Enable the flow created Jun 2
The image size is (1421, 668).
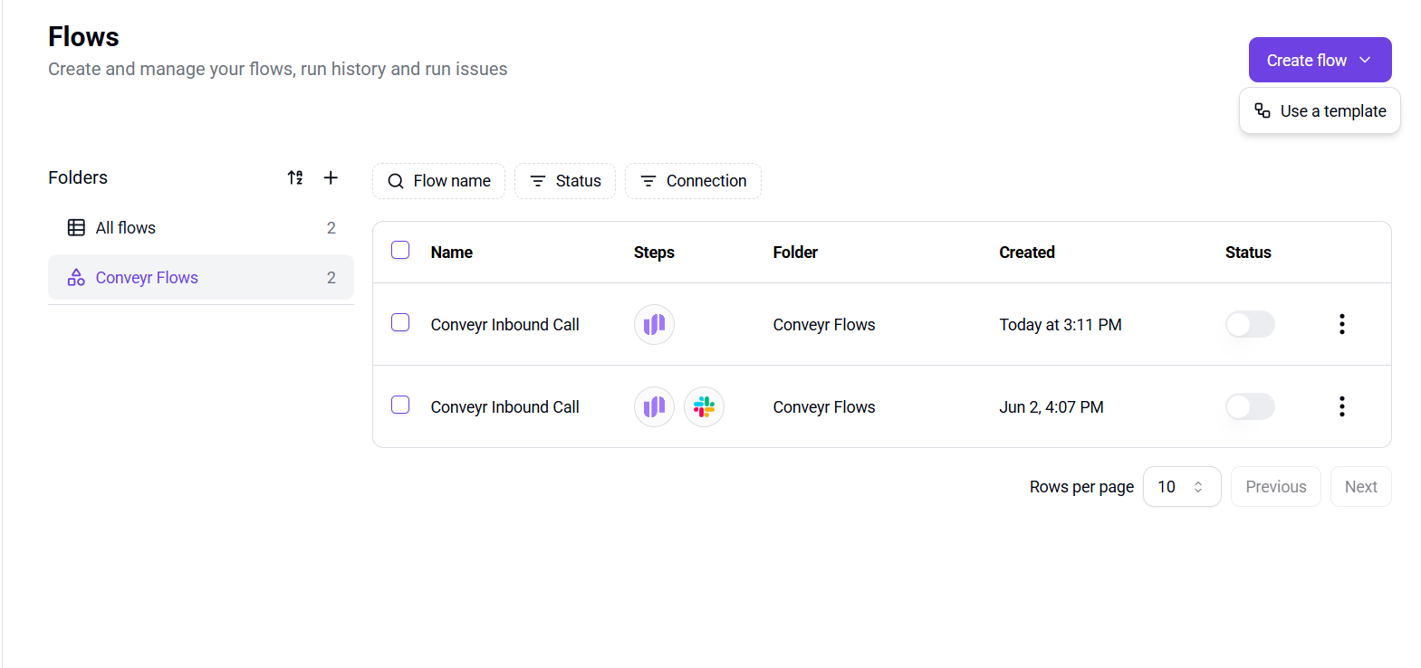tap(1250, 406)
